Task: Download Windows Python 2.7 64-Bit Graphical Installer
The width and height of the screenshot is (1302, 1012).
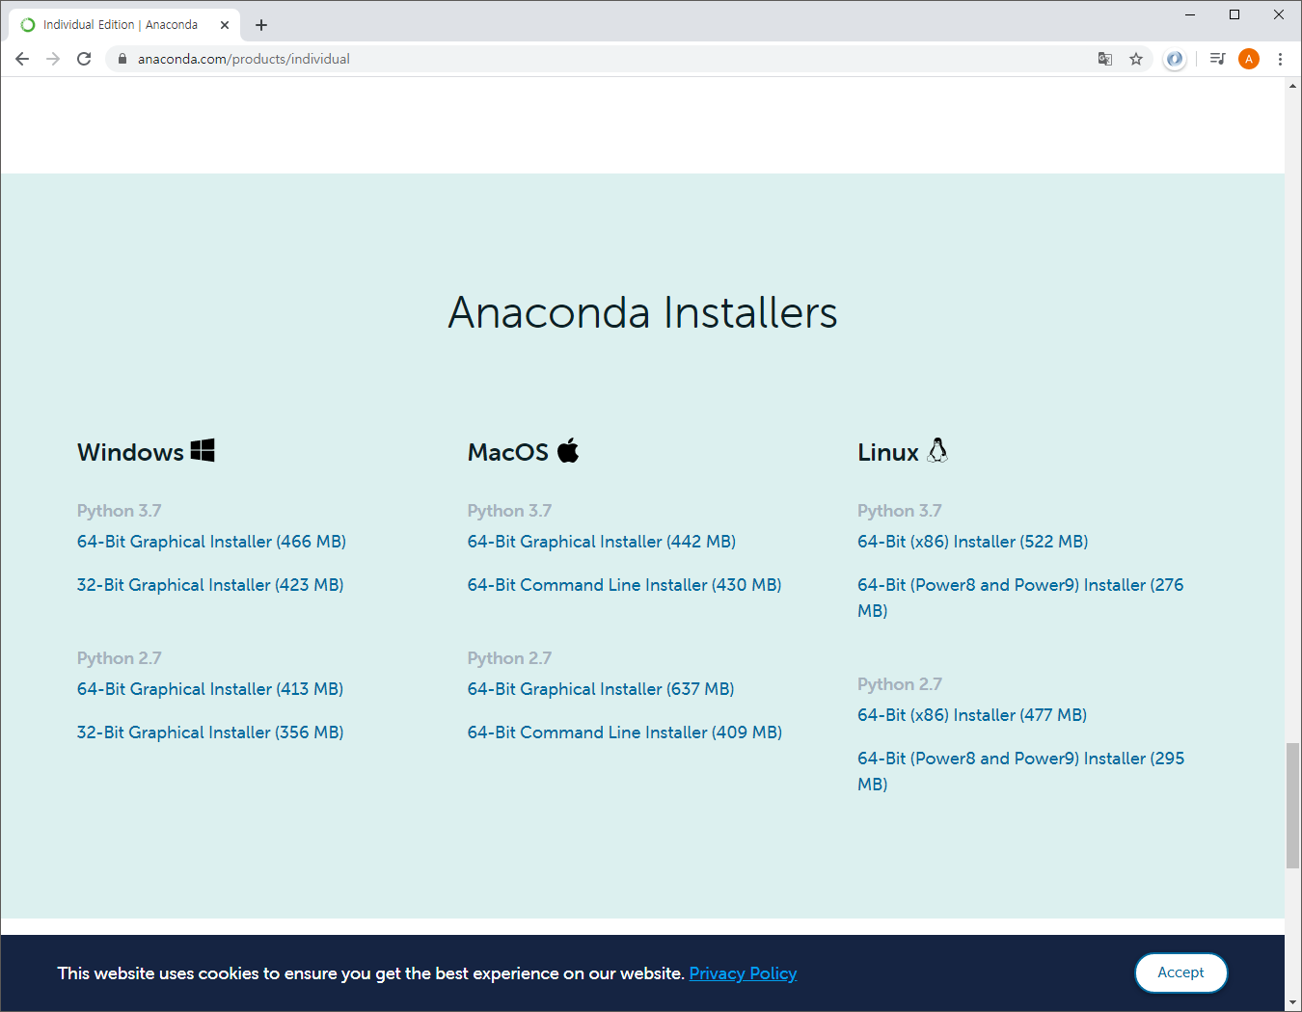Action: pos(210,689)
